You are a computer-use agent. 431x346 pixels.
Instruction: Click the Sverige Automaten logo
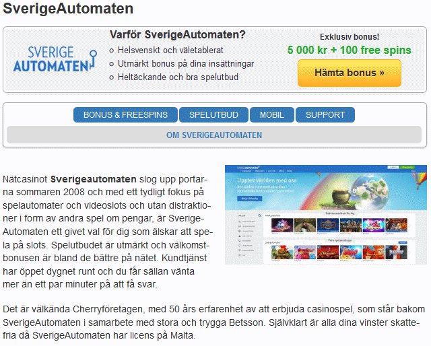click(x=55, y=59)
